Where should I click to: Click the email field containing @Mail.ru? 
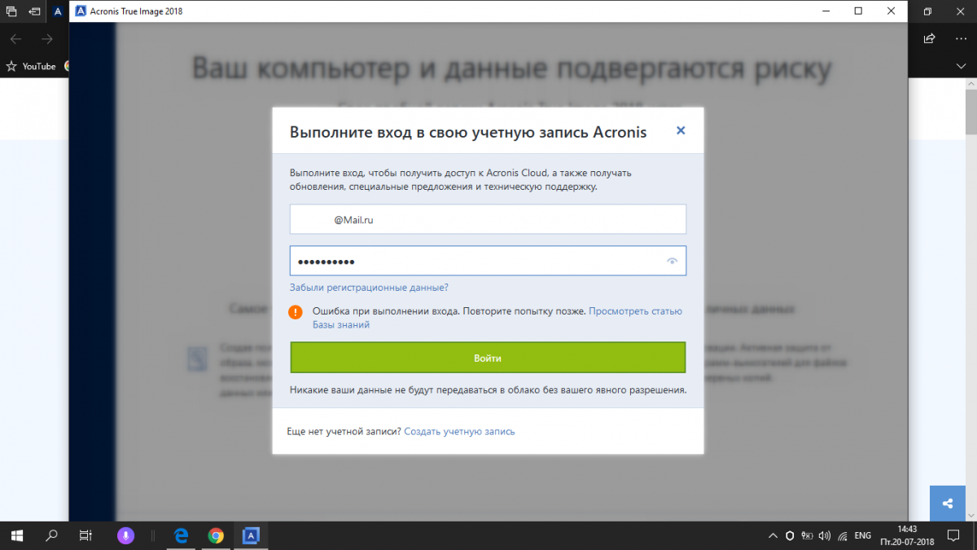(488, 220)
